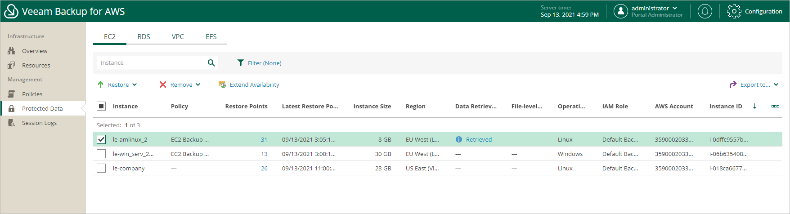Click the Export to arrow icon
The width and height of the screenshot is (790, 214).
point(733,85)
